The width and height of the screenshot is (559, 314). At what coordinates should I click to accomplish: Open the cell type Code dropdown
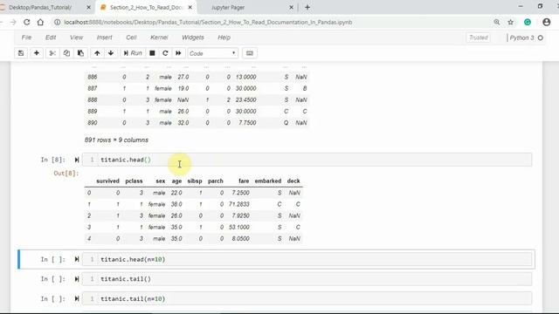point(212,53)
